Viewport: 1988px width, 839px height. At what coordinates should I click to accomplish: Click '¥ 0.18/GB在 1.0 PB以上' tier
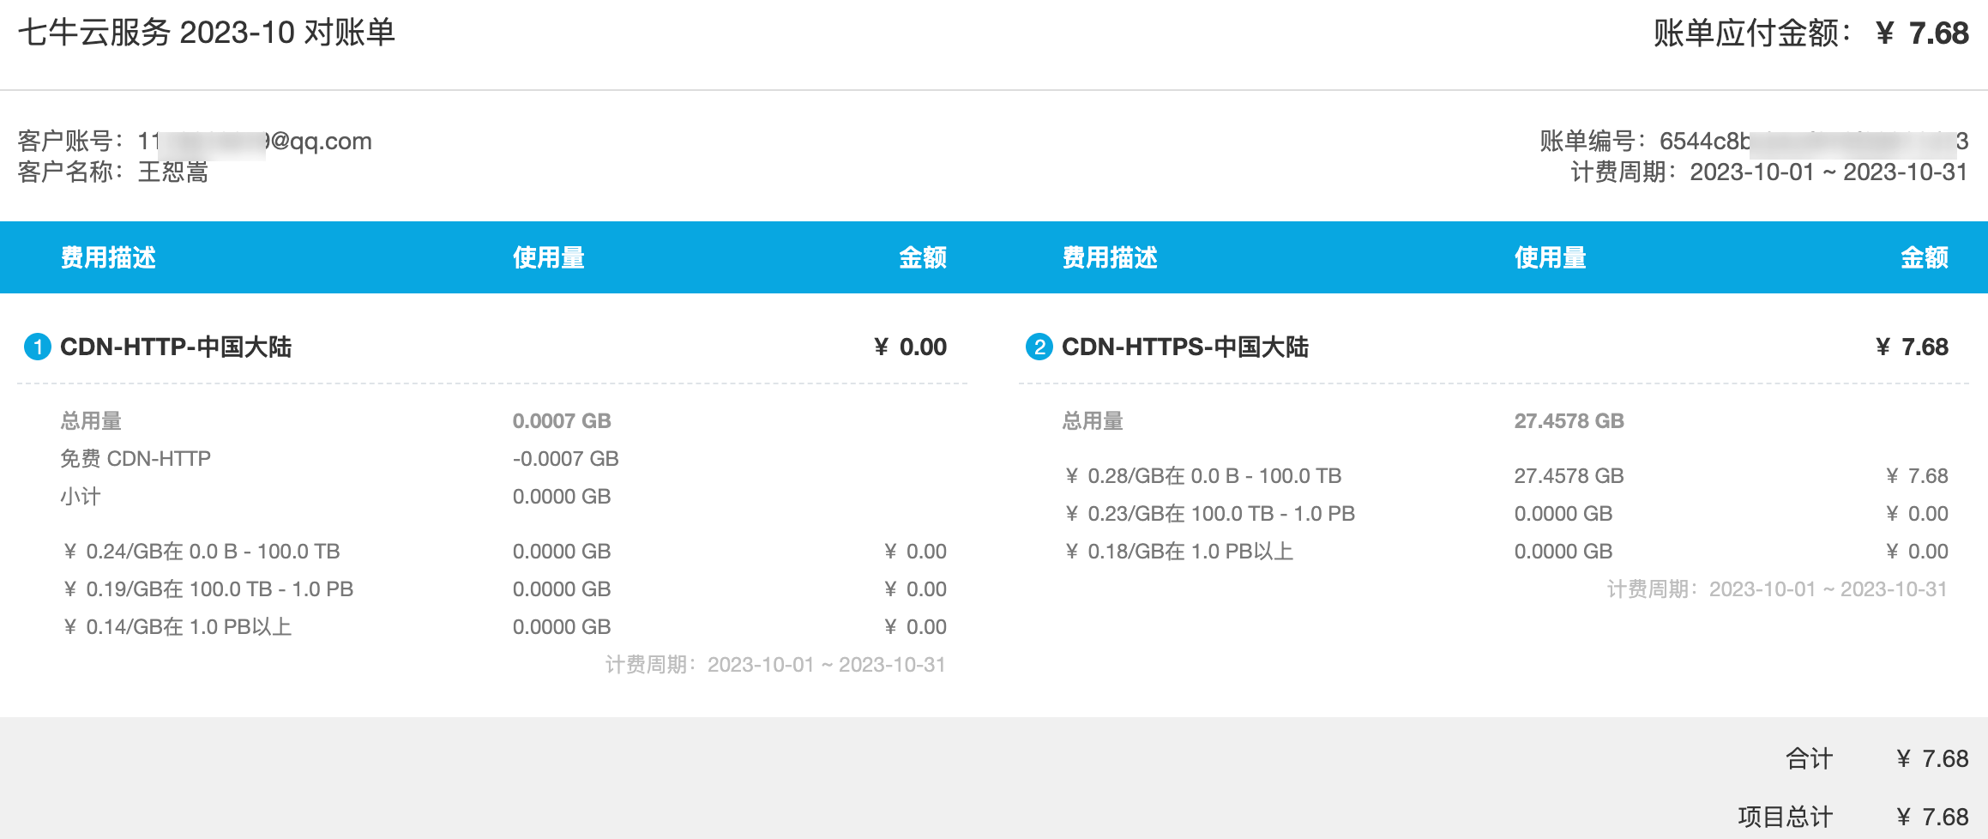pyautogui.click(x=1179, y=551)
